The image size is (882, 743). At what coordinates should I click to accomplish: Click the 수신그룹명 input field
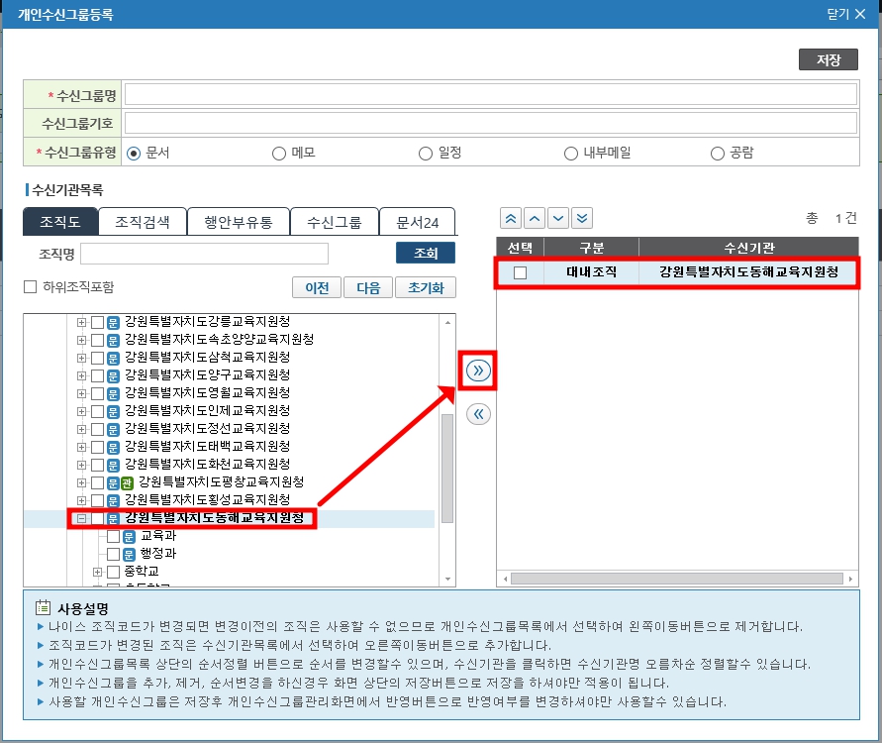[x=491, y=94]
